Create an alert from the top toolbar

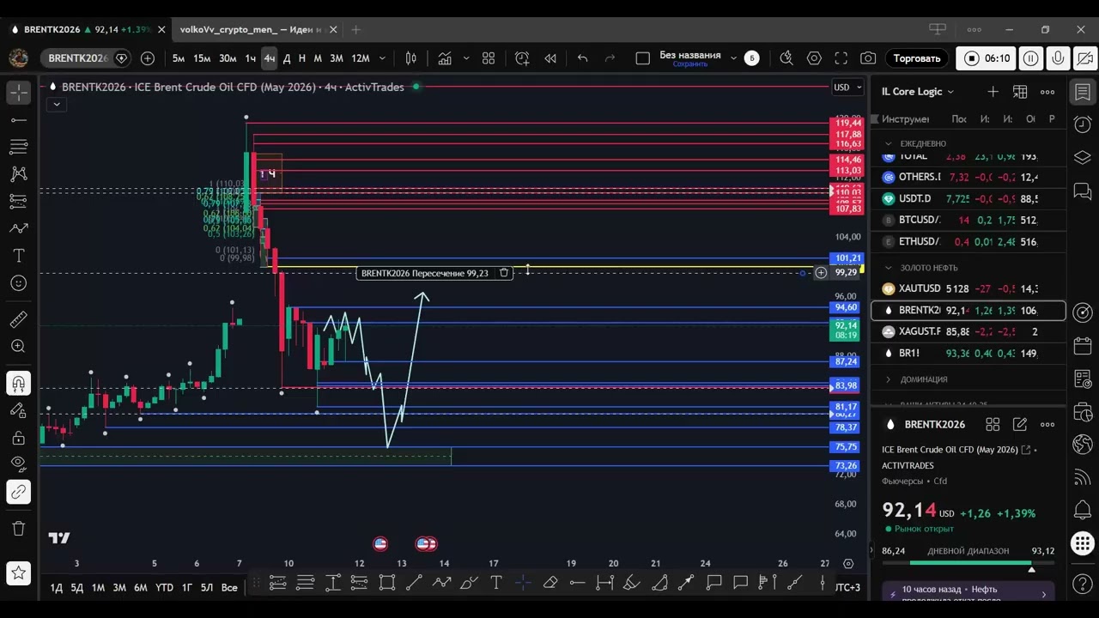coord(522,58)
